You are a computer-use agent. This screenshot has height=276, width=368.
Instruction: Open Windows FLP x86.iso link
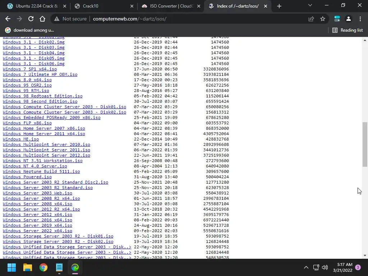(27, 123)
